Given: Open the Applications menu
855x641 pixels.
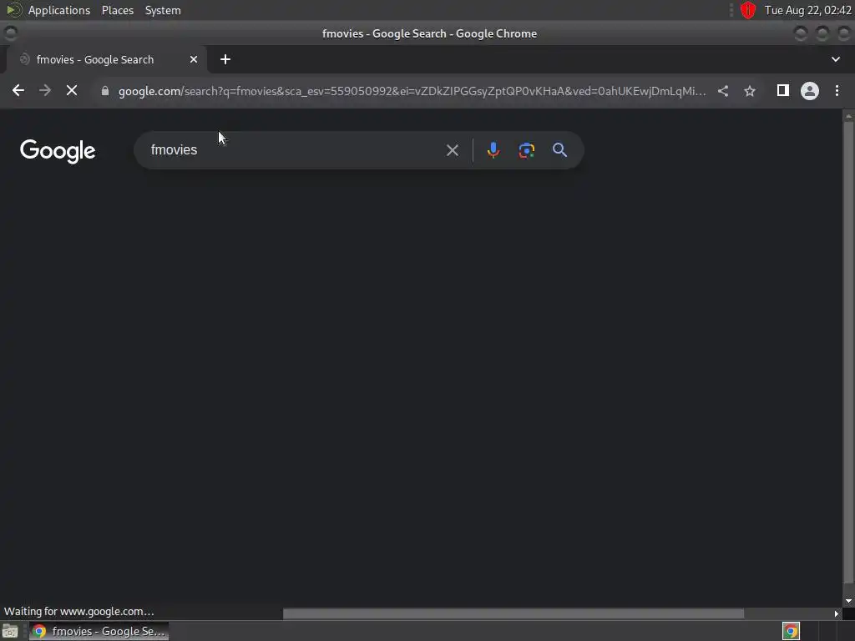Looking at the screenshot, I should pos(59,10).
